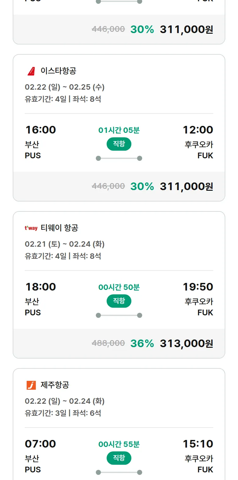Click the 직항 badge on t'way flight

[x=119, y=301]
